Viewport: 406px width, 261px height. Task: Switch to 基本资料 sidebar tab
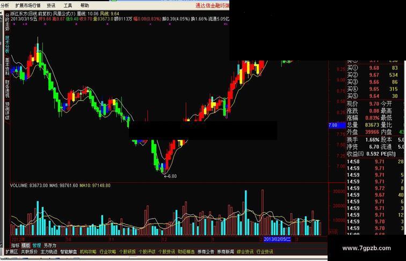7,66
